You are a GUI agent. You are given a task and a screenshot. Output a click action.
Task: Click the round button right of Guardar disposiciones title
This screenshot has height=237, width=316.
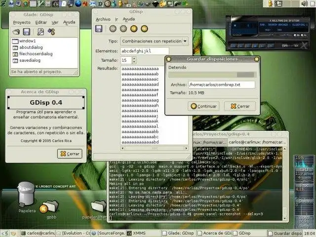click(x=257, y=59)
